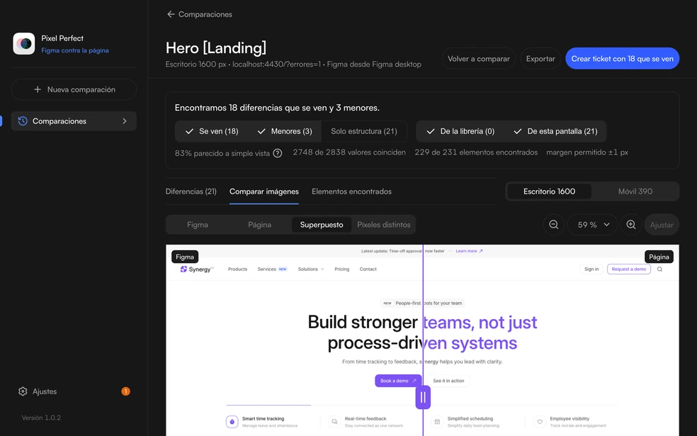Click the overlay comparison slider handle
This screenshot has height=436, width=697.
click(x=423, y=397)
